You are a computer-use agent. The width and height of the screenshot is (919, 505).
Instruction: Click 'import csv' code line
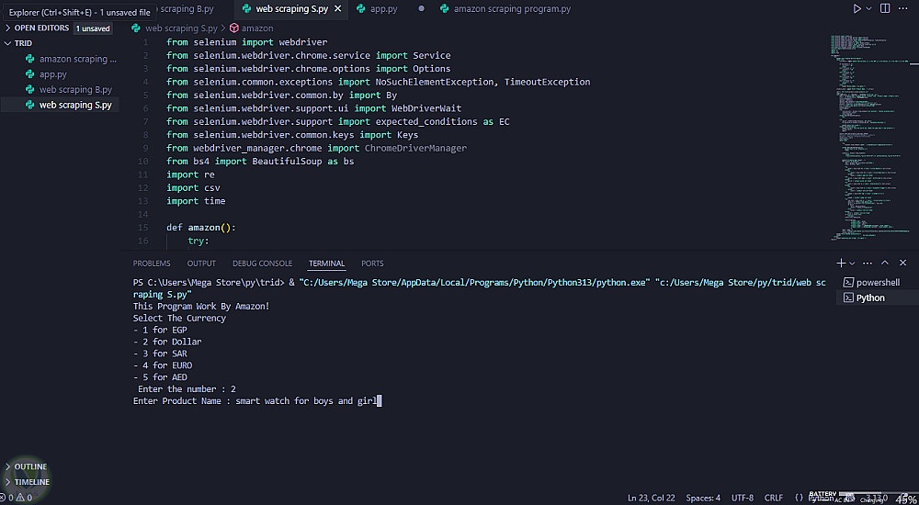pos(193,187)
